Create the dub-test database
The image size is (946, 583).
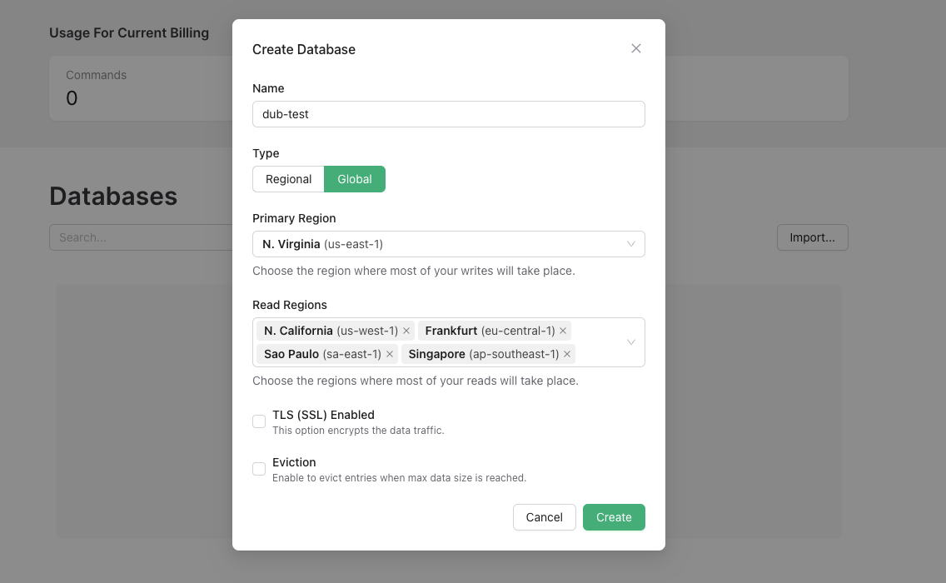point(614,516)
